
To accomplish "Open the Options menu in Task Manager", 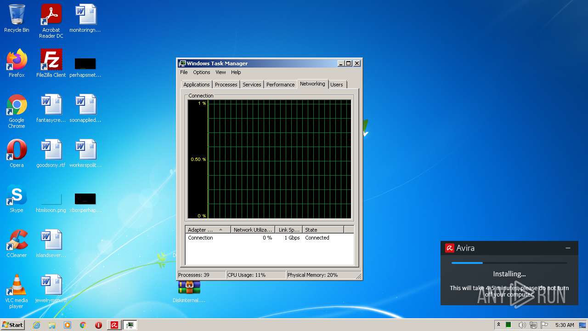I will [x=201, y=72].
